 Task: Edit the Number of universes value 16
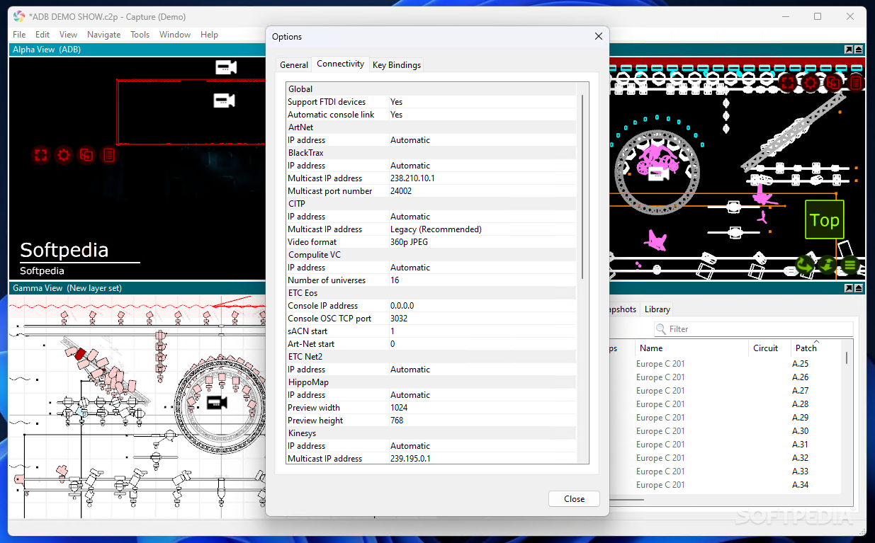tap(483, 280)
